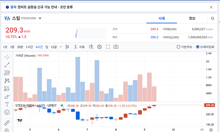Open the prediction and measurement tools
This screenshot has width=220, height=132.
click(7, 89)
